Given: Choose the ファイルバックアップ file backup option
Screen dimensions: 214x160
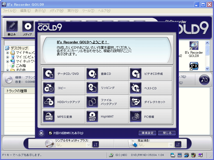Looking at the screenshot, I should [x=107, y=102].
